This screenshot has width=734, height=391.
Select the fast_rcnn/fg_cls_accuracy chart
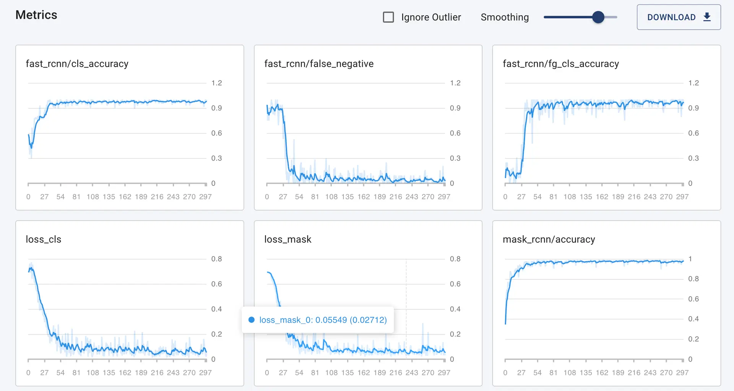(607, 128)
